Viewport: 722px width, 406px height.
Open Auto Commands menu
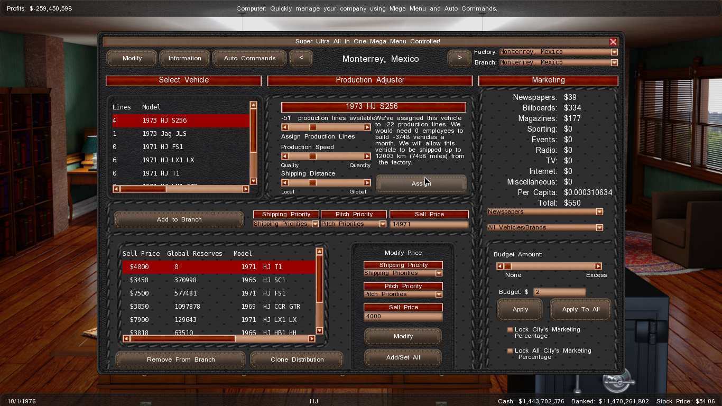point(249,58)
